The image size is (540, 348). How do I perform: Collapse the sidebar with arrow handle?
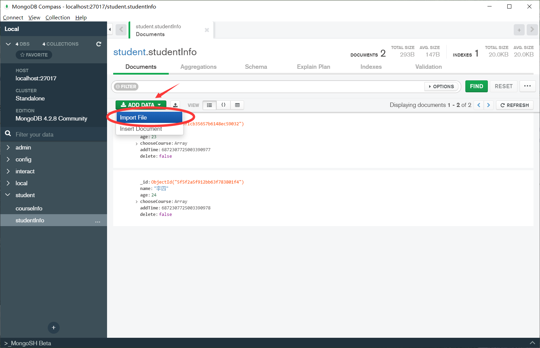(110, 30)
